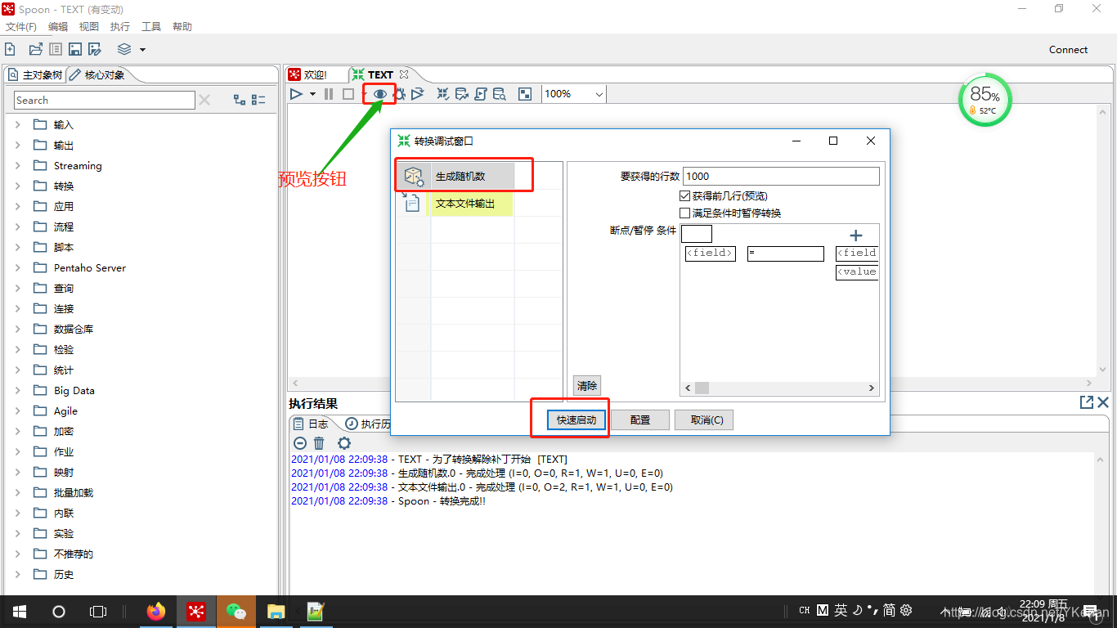Open the 帮助 menu
The height and width of the screenshot is (628, 1117).
point(182,27)
